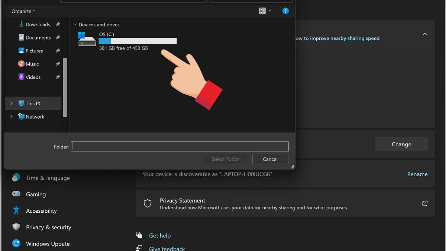
Task: Go to Privacy & security settings
Action: click(x=48, y=227)
